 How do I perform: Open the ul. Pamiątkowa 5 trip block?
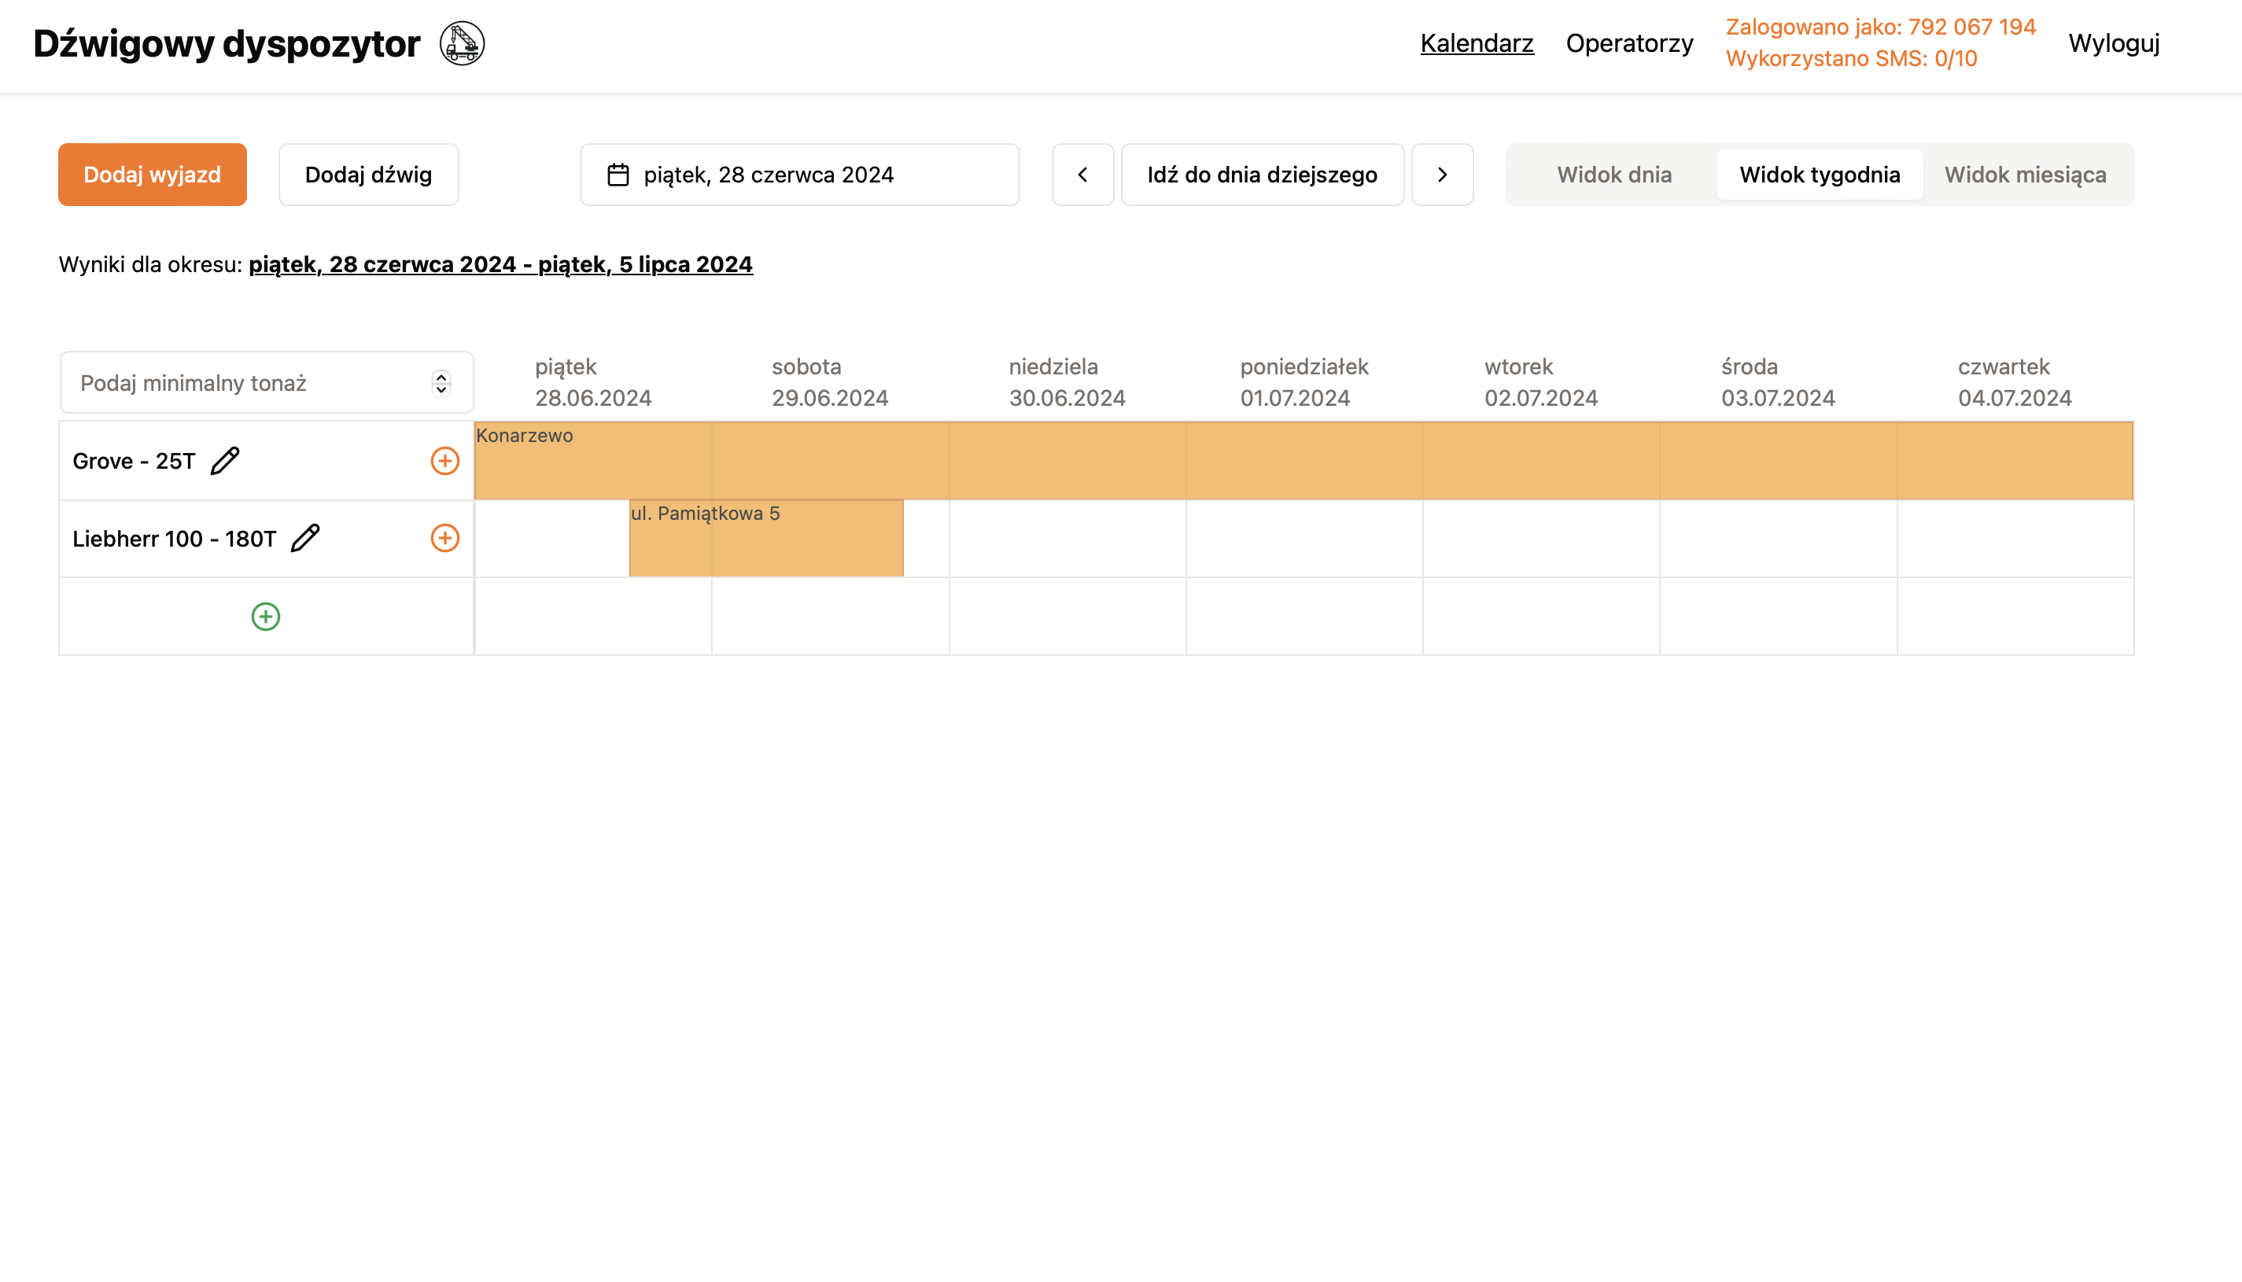[766, 538]
